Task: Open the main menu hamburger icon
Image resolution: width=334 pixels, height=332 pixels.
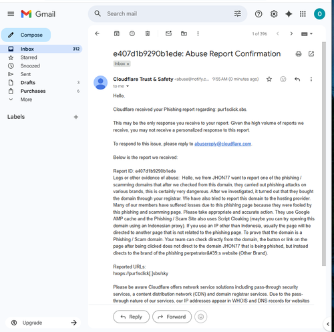Action: pos(11,14)
